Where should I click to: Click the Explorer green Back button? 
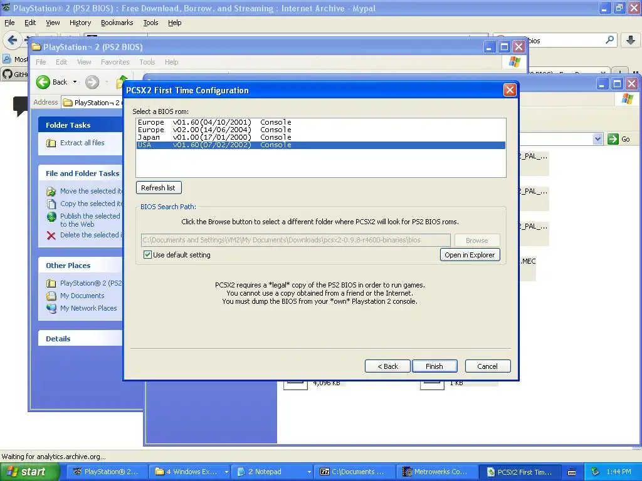pyautogui.click(x=51, y=82)
